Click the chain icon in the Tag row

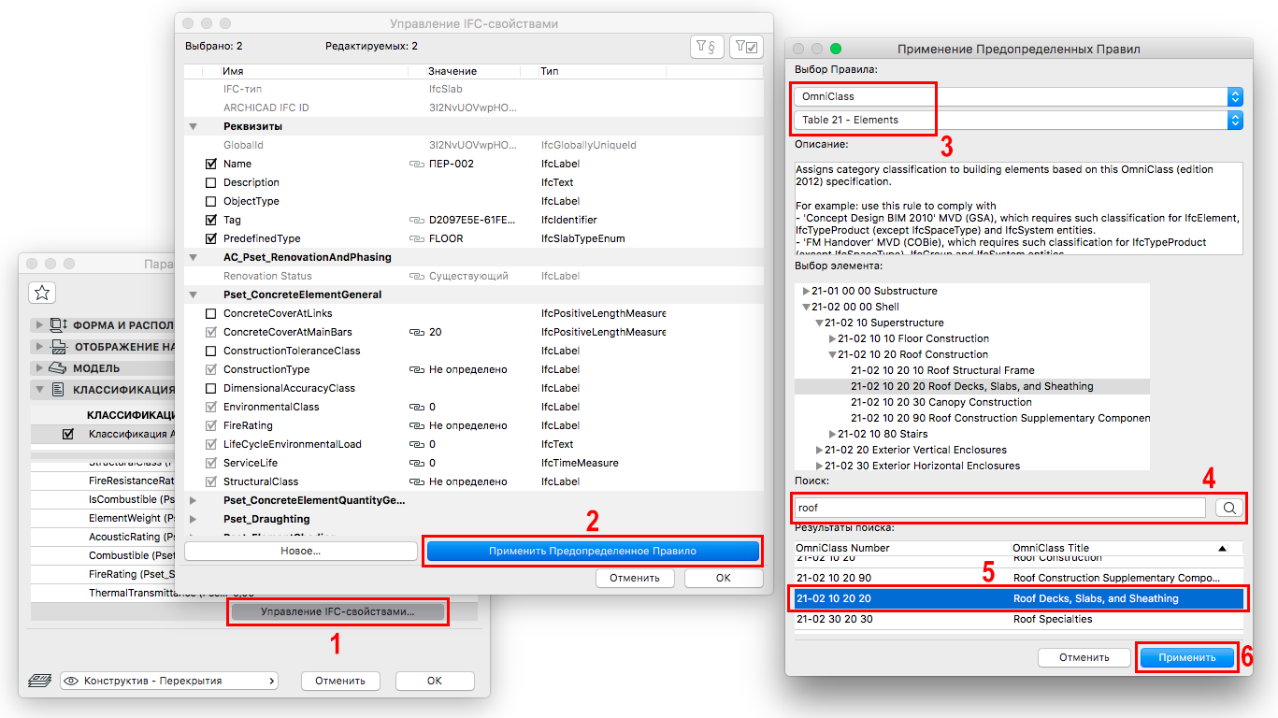point(417,220)
